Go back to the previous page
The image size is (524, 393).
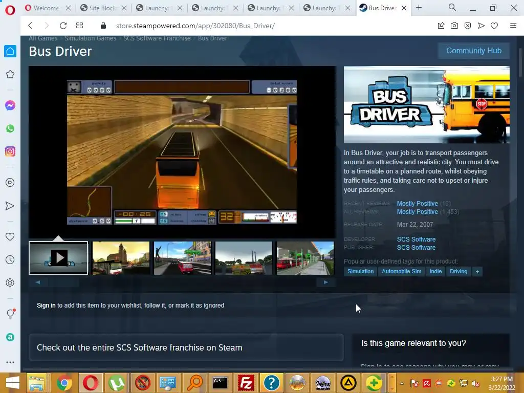click(x=30, y=26)
